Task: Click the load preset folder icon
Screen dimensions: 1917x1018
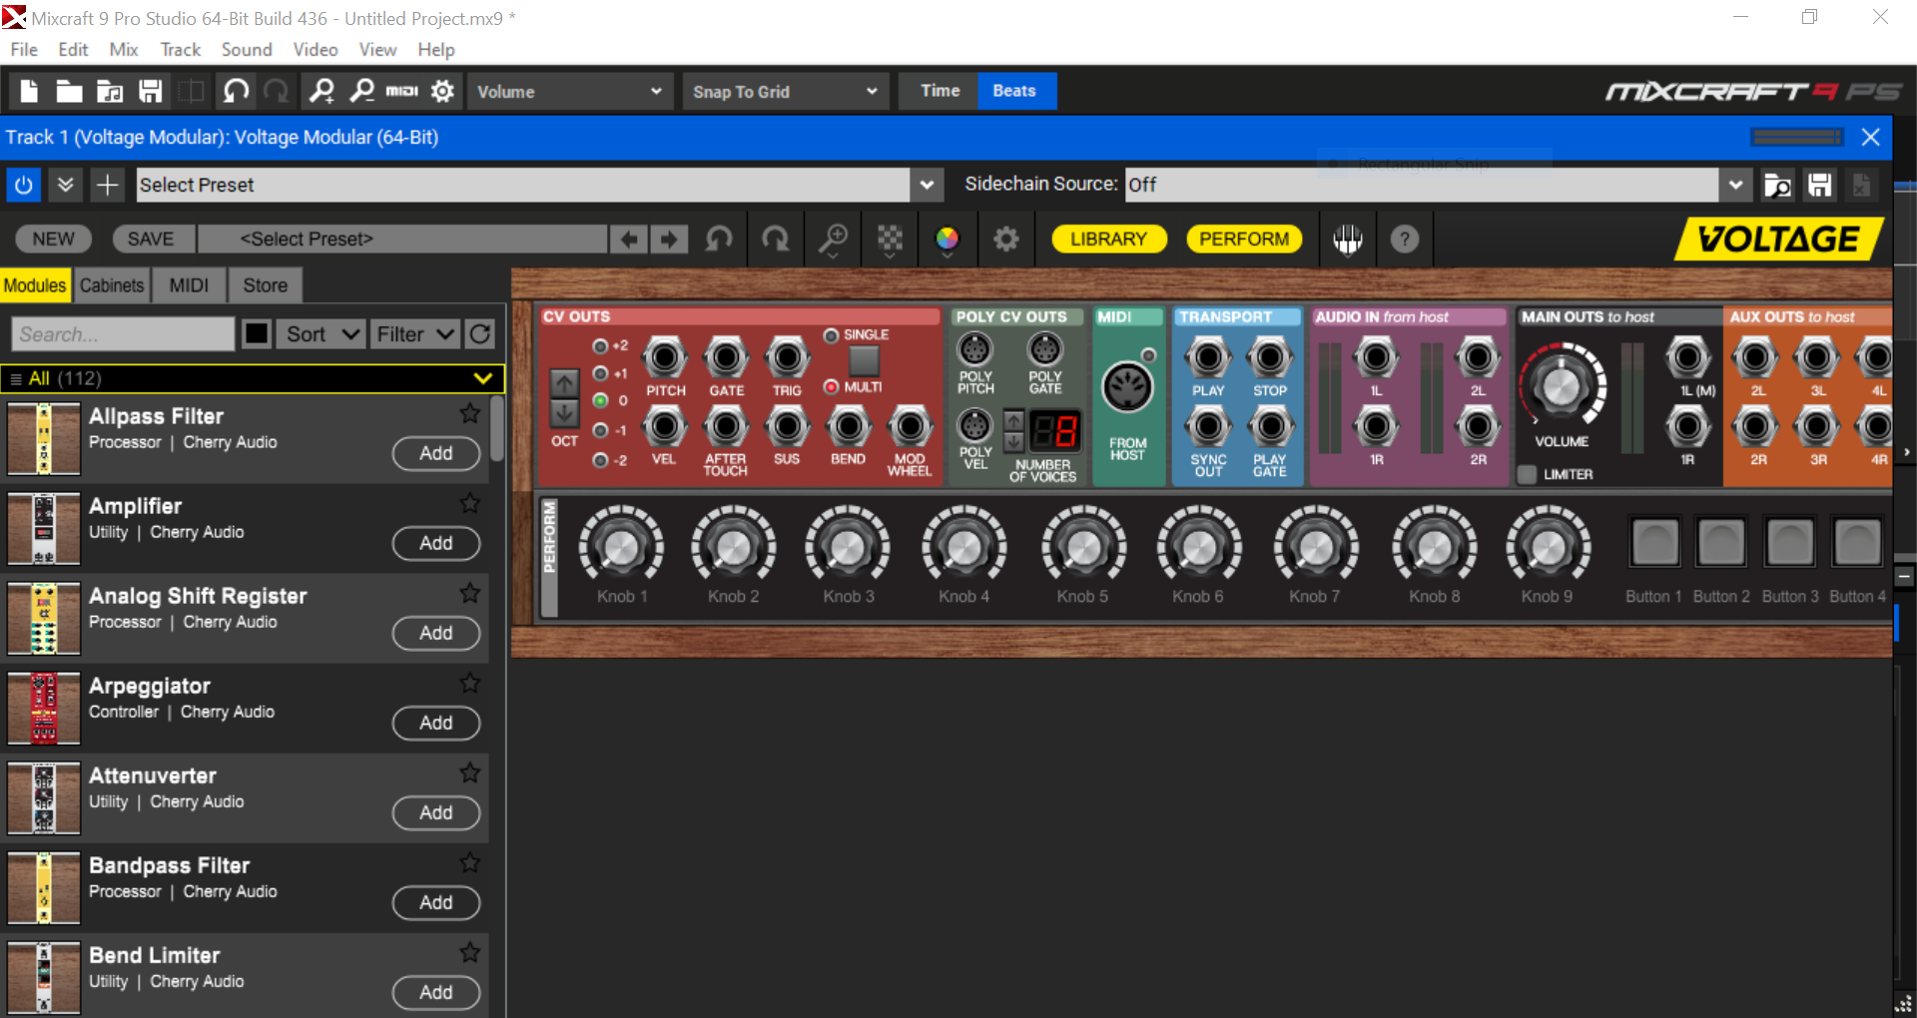Action: (x=1777, y=185)
